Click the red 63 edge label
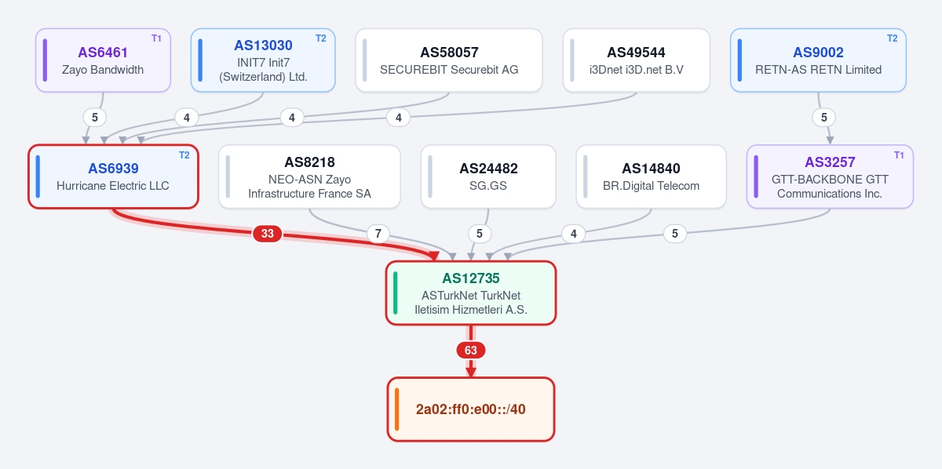This screenshot has height=469, width=942. tap(471, 351)
